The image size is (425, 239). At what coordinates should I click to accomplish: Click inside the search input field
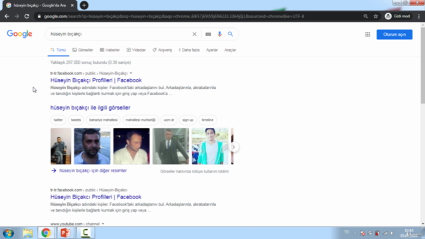[120, 34]
